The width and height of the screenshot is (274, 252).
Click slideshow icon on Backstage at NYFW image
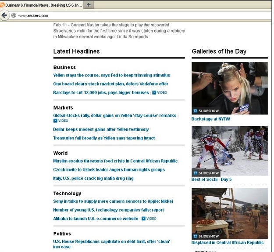(196, 111)
